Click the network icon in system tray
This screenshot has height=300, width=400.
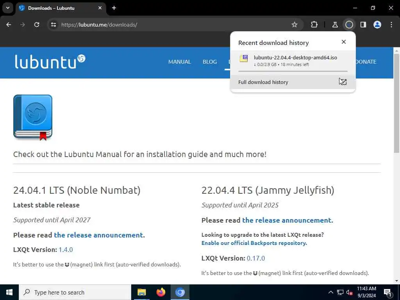(340, 292)
